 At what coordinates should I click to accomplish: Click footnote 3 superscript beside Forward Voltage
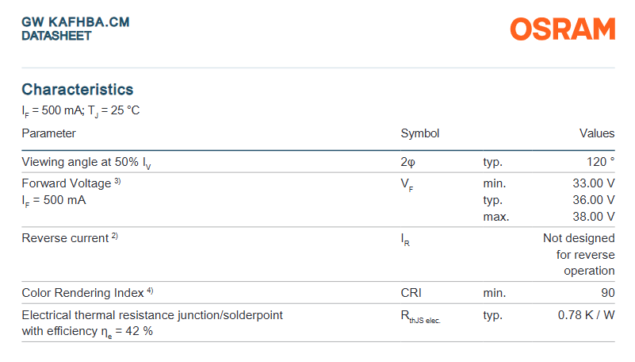[x=117, y=181]
